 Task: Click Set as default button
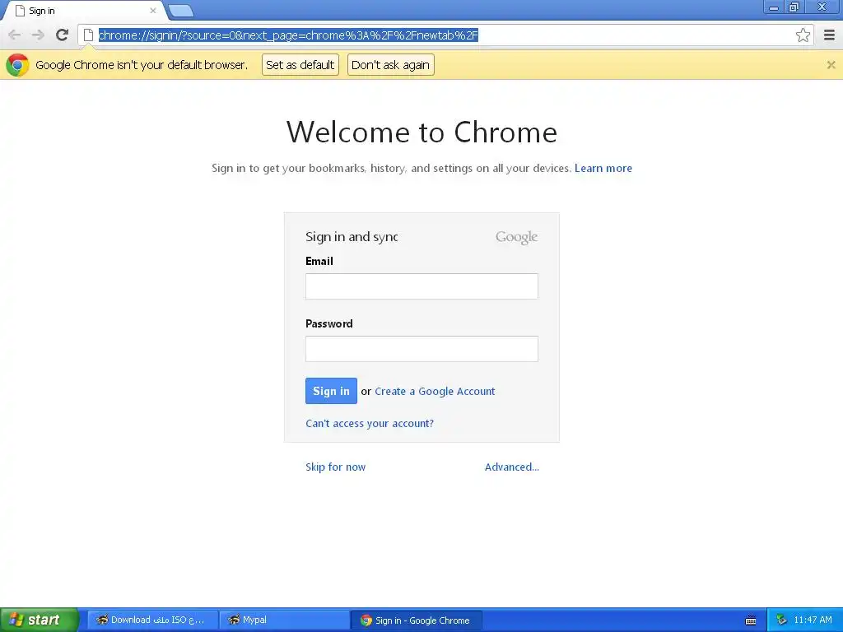point(300,65)
